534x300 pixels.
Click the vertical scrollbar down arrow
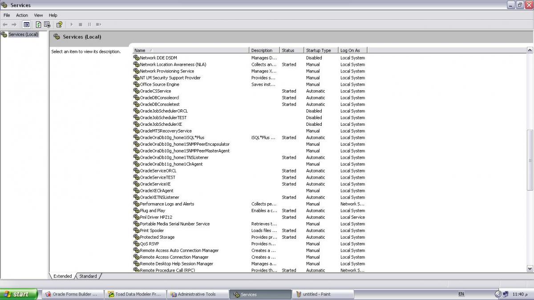coord(530,268)
